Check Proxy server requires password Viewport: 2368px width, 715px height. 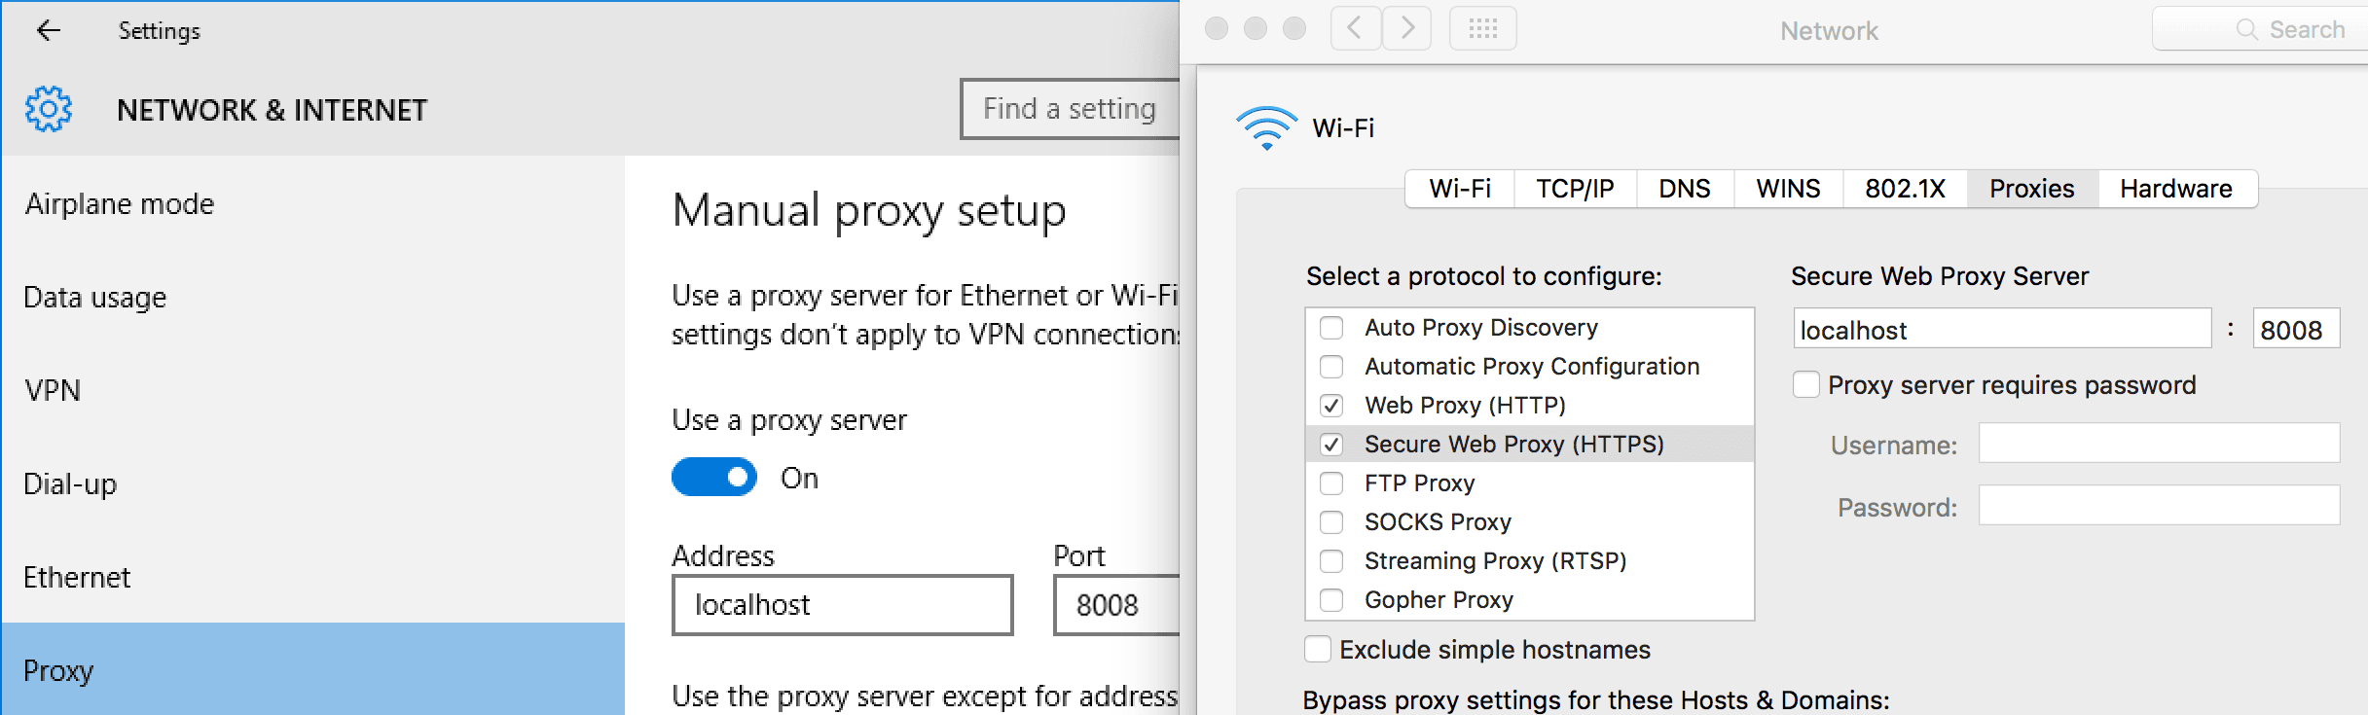1806,385
